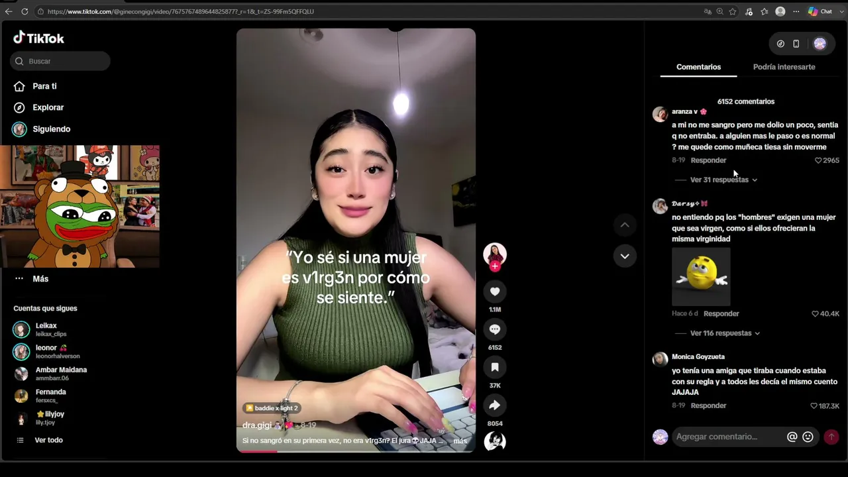Save the video with the bookmark icon
848x477 pixels.
point(495,367)
